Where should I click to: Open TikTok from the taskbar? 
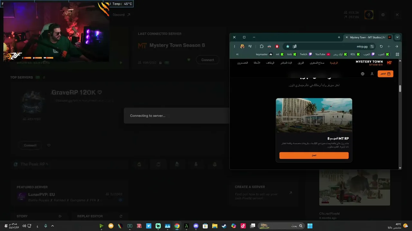[x=243, y=226]
